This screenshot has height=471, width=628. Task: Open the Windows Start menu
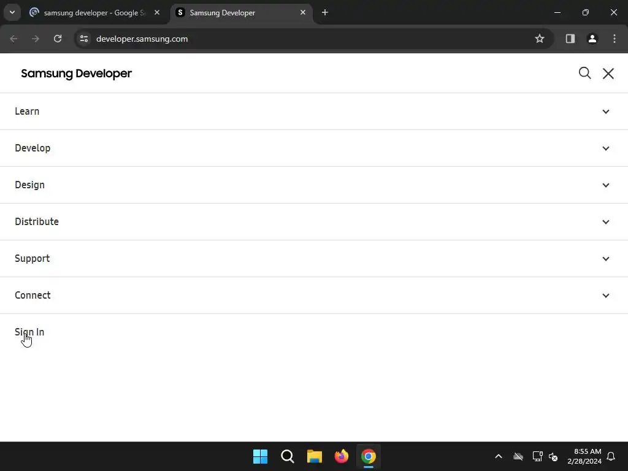(x=260, y=456)
